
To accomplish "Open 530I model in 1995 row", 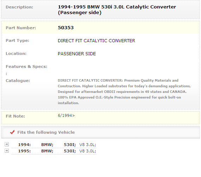I will click(70, 151).
